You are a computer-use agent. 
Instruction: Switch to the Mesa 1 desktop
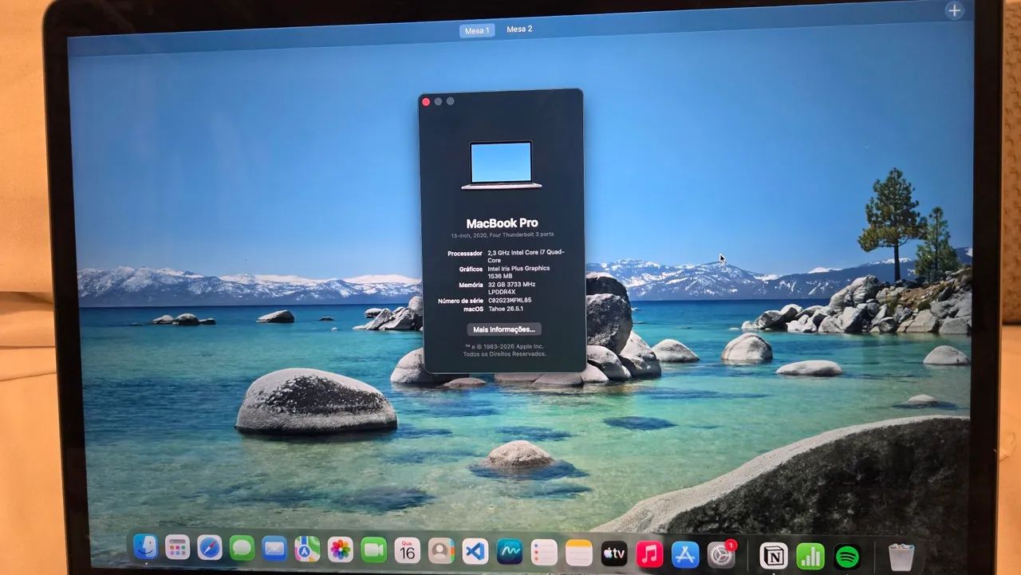[x=477, y=30]
